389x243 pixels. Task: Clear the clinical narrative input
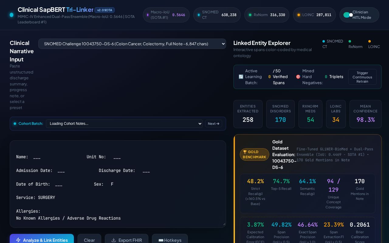click(89, 240)
